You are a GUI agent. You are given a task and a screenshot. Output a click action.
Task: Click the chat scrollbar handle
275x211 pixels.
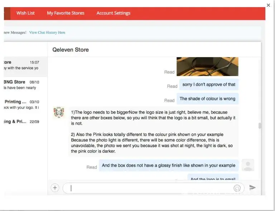[x=260, y=126]
